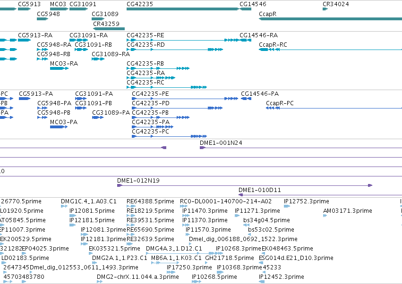402x284 pixels.
Task: Click the CG31091 gene label
Action: (x=83, y=4)
